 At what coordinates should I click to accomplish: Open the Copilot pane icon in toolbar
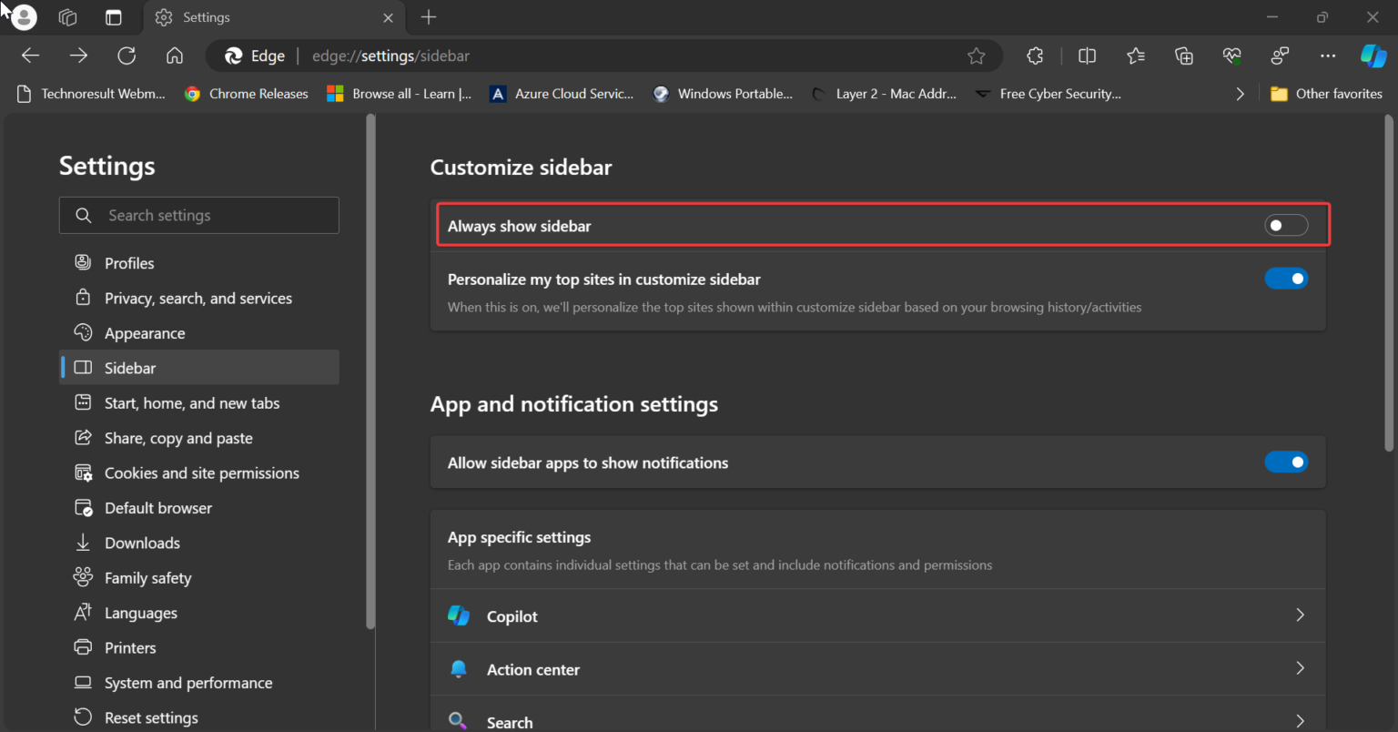pyautogui.click(x=1373, y=56)
